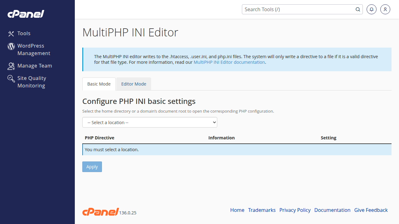Open notifications bell icon
Viewport: 399px width, 224px height.
[372, 9]
